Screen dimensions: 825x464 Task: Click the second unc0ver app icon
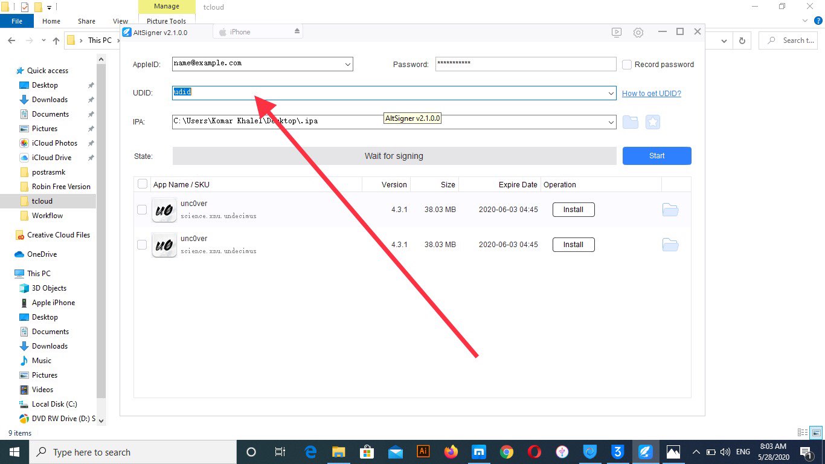point(164,245)
